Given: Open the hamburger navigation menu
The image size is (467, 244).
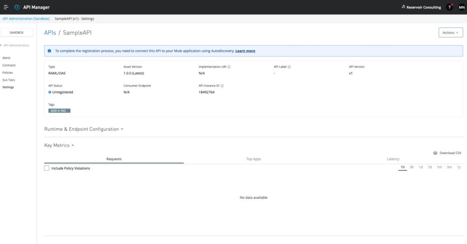Looking at the screenshot, I should tap(6, 7).
